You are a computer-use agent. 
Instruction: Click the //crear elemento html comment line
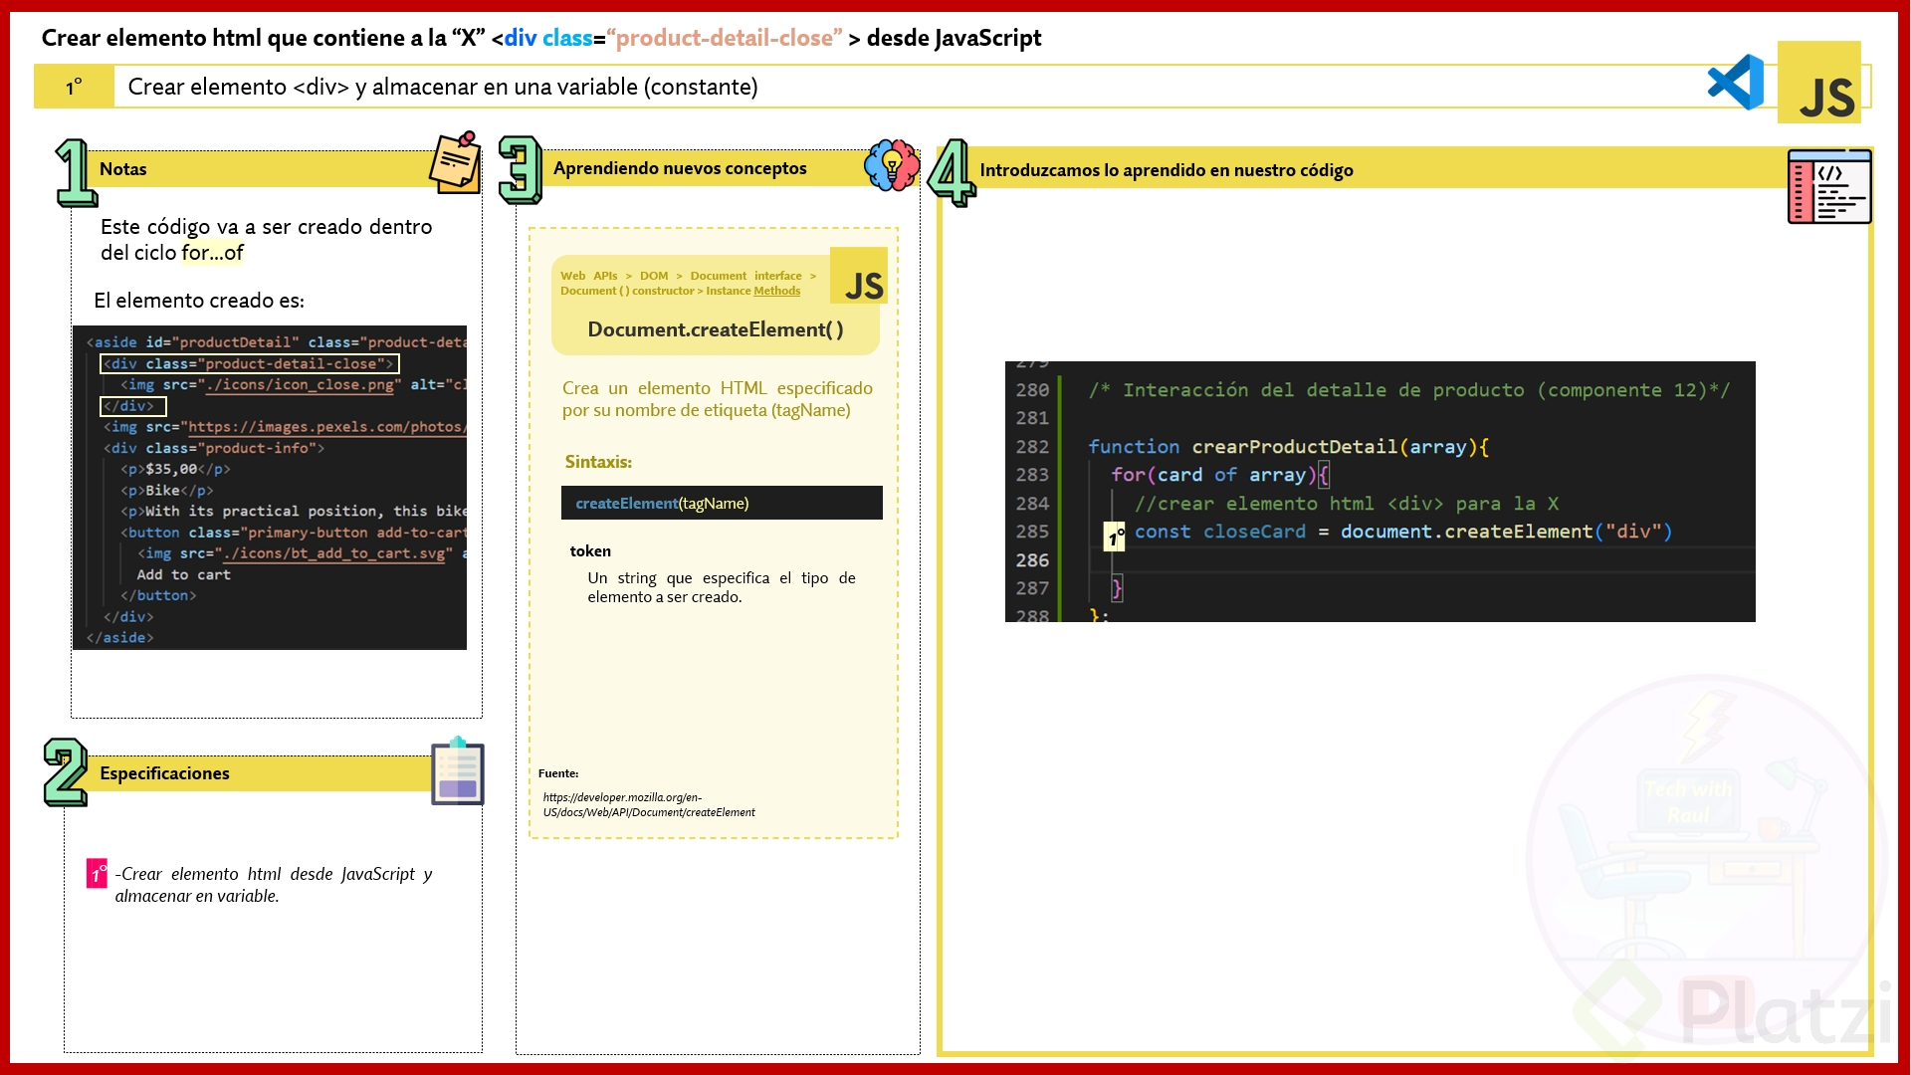[1347, 504]
